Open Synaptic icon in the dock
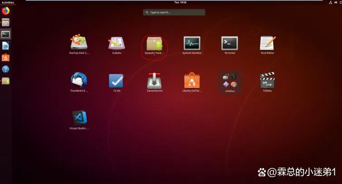The width and height of the screenshot is (342, 184). tap(6, 81)
